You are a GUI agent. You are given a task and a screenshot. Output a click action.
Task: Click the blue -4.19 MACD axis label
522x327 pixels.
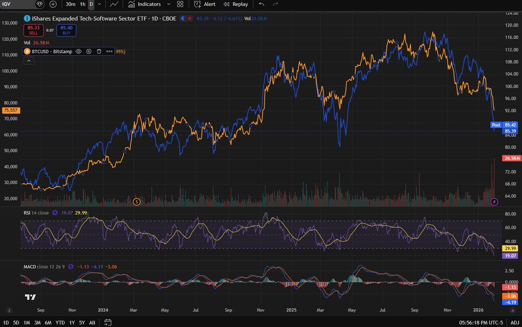510,302
